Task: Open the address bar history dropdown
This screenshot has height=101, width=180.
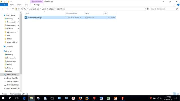Action: click(x=145, y=9)
